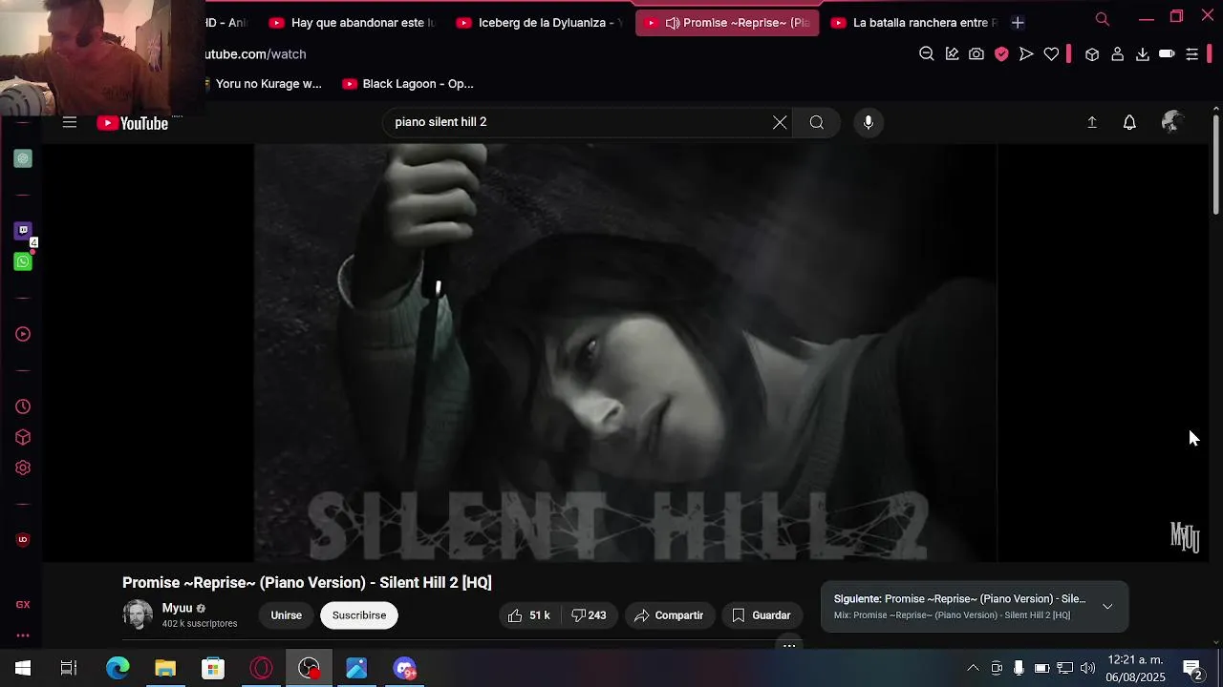Open History clock in sidebar
The width and height of the screenshot is (1223, 687).
pos(23,406)
